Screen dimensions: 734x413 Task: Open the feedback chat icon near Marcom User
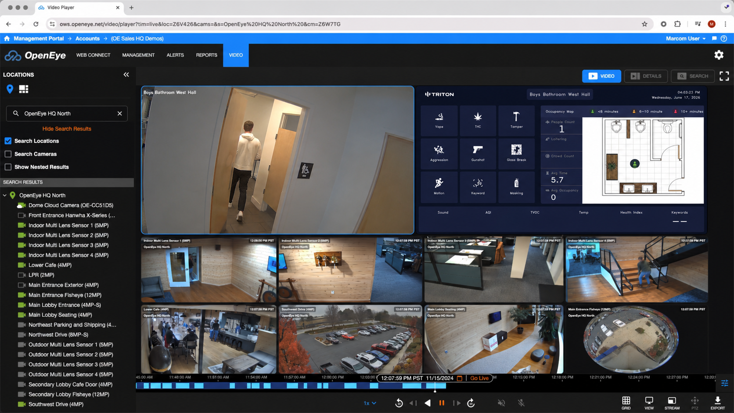[714, 39]
